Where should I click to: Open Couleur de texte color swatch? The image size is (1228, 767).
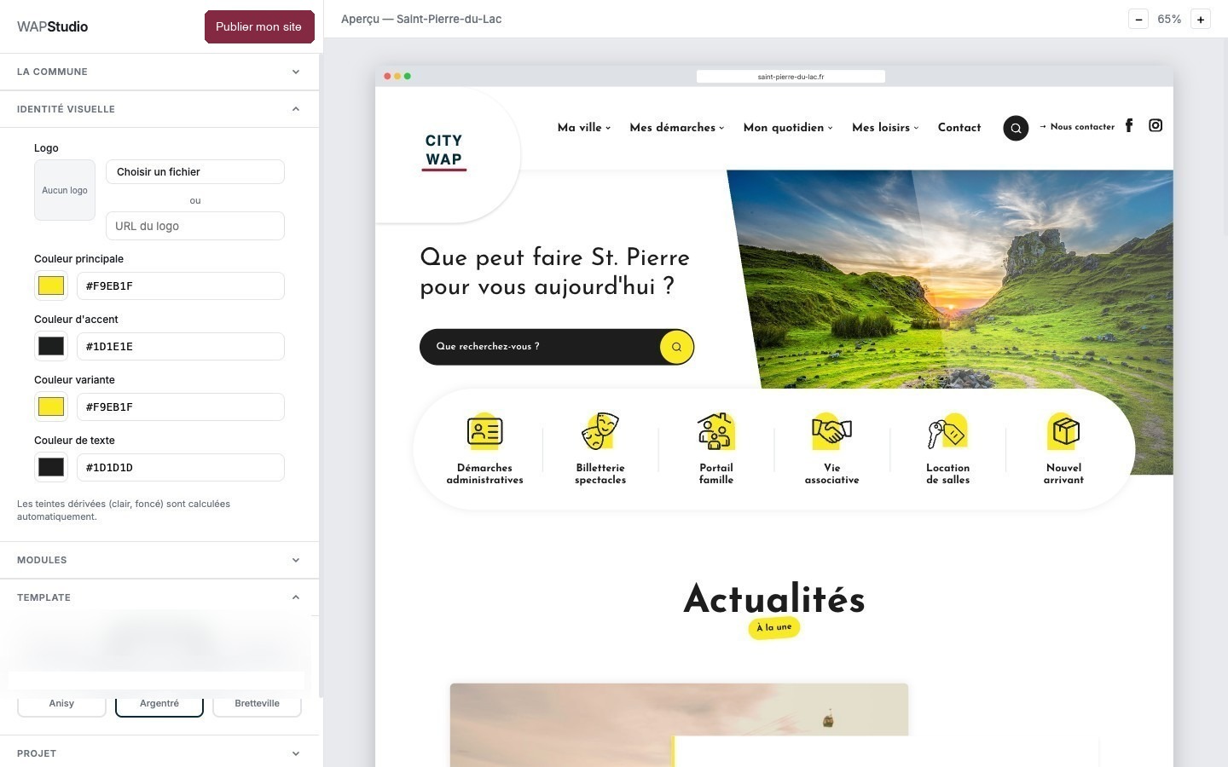click(51, 467)
